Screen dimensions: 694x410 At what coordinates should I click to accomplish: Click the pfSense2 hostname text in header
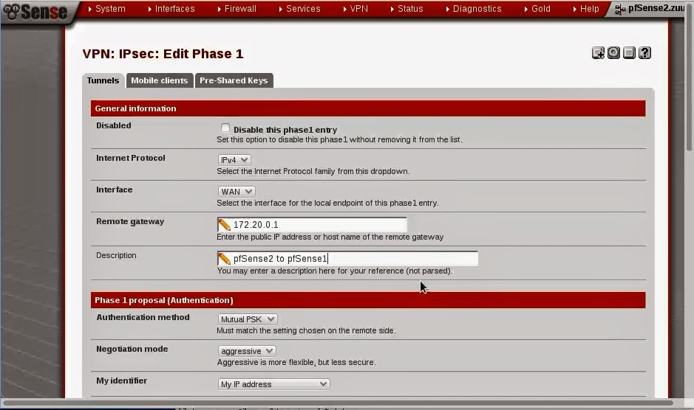tap(656, 8)
